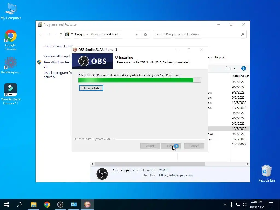Open Install a program from the network link
280x210 pixels.
[x=57, y=75]
